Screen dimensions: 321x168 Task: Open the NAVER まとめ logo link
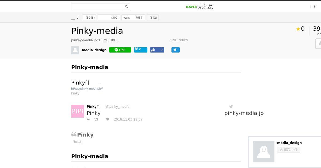tap(200, 7)
